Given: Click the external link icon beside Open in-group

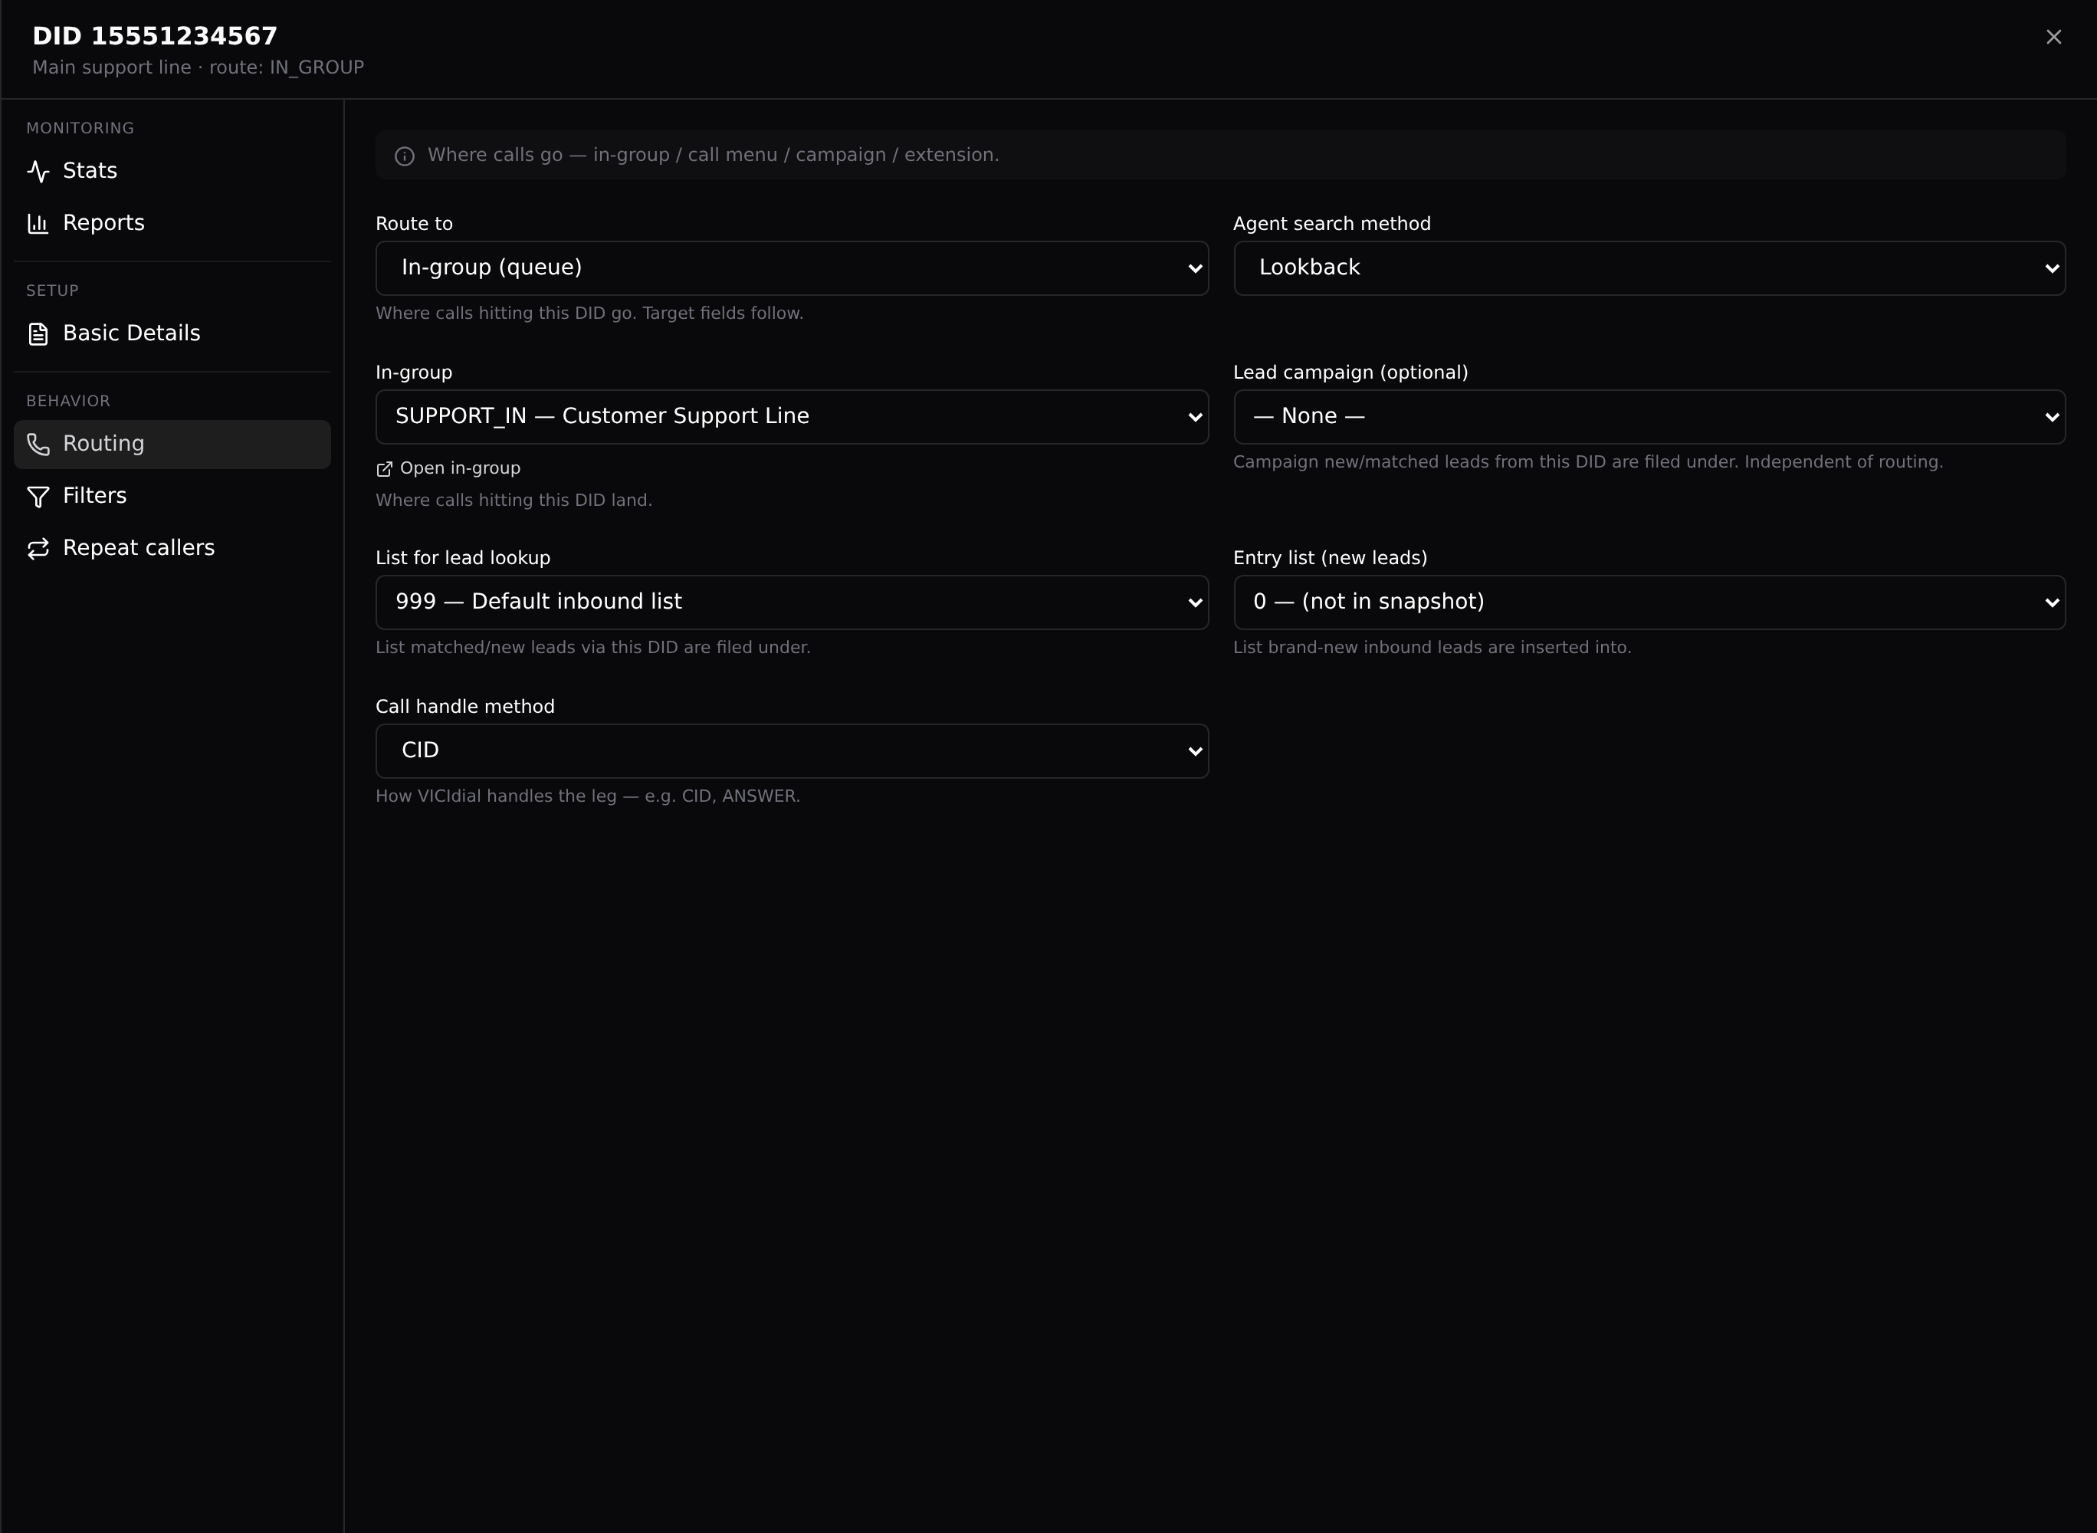Looking at the screenshot, I should 384,468.
